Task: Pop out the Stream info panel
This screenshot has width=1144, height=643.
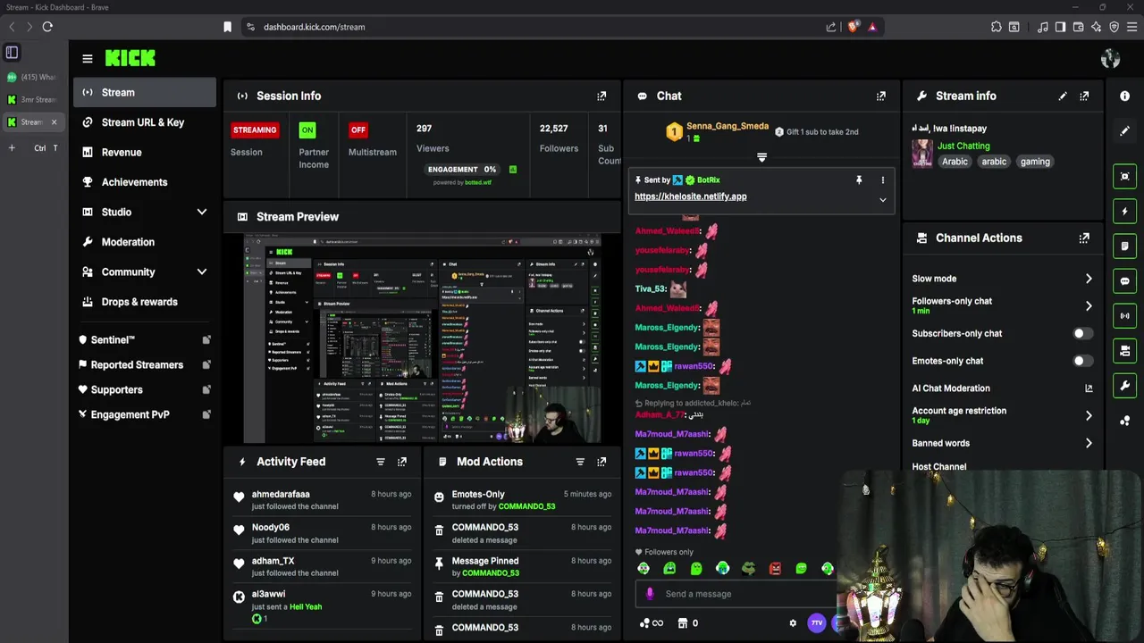Action: [1084, 96]
